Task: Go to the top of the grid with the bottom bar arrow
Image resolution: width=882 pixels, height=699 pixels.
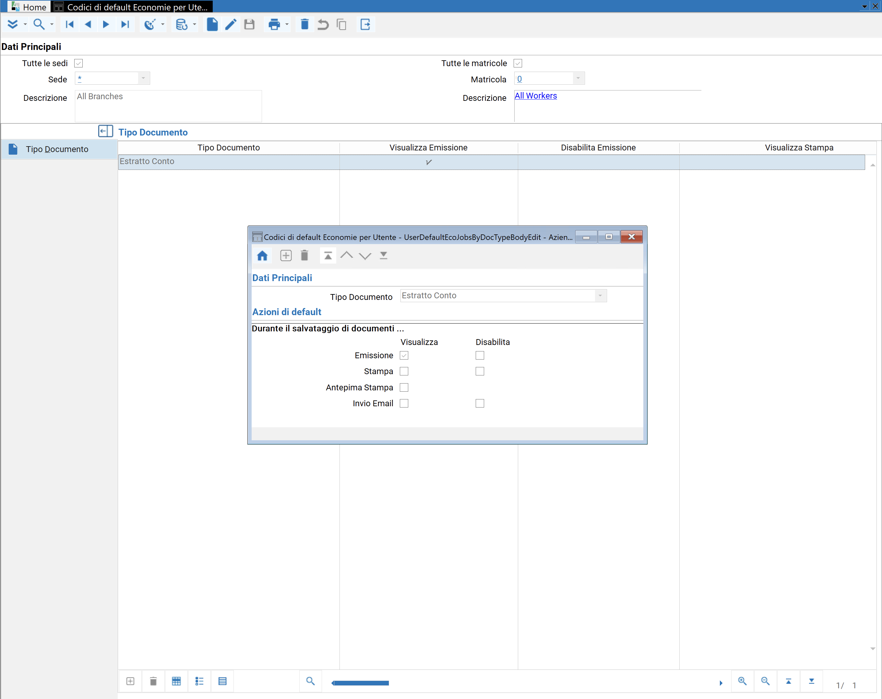Action: click(x=788, y=681)
